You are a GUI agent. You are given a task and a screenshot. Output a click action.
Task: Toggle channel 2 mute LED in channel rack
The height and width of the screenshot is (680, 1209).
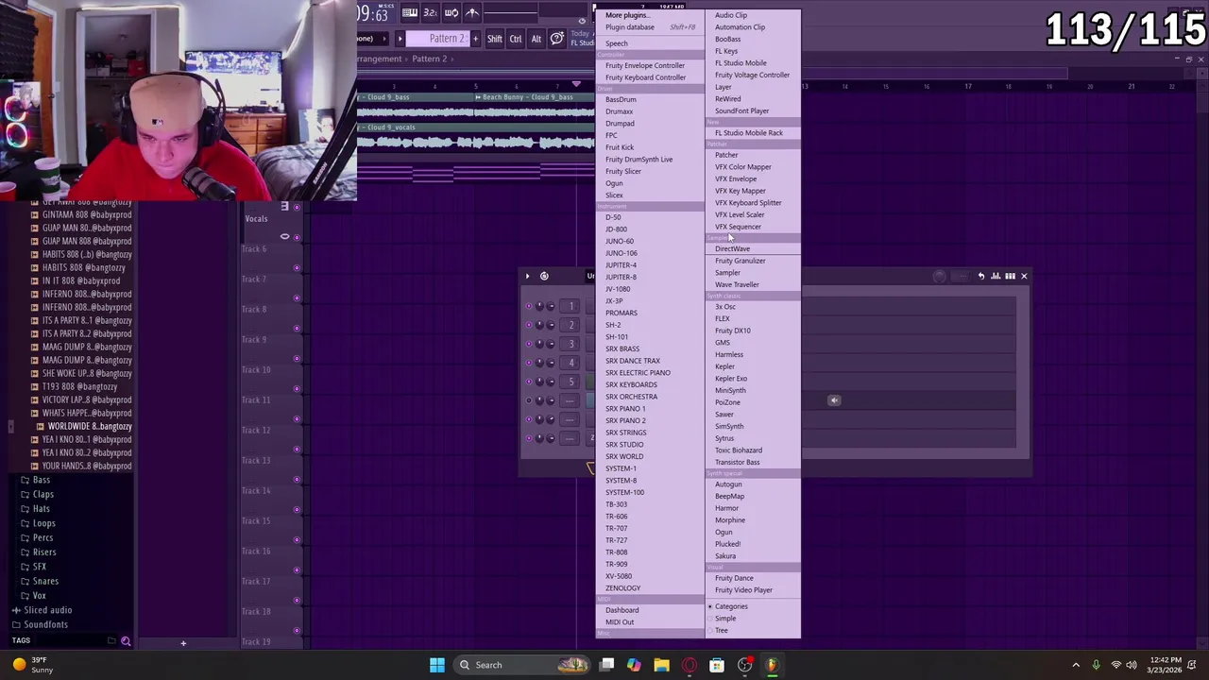(x=528, y=325)
